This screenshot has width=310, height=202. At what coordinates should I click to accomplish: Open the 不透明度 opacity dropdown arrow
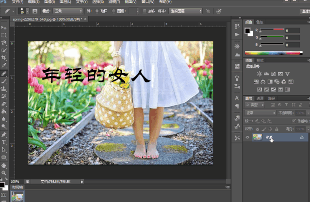(x=308, y=113)
